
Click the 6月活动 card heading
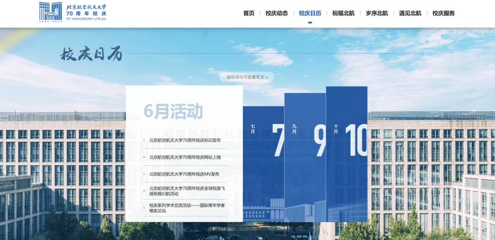pos(173,111)
